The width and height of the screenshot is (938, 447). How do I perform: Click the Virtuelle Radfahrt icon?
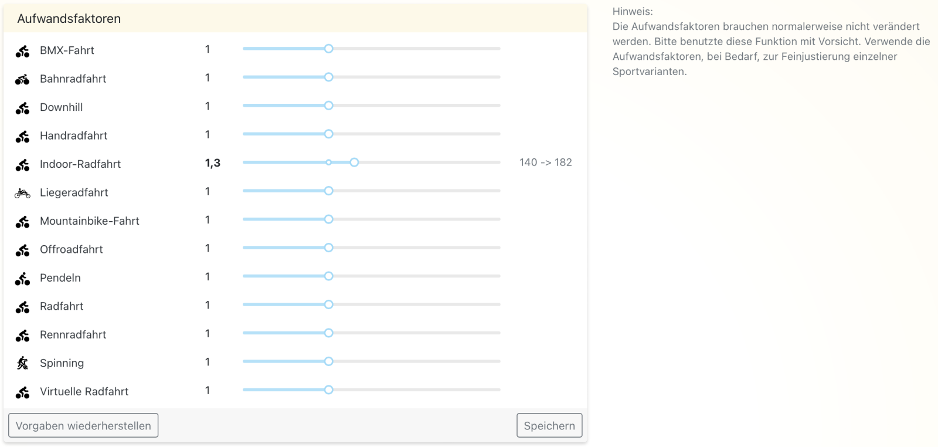22,392
